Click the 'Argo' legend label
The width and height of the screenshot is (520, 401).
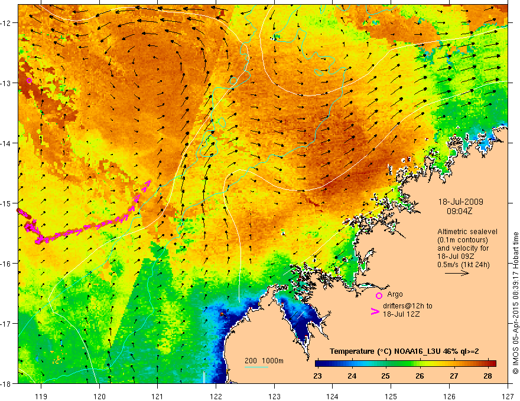coord(395,294)
